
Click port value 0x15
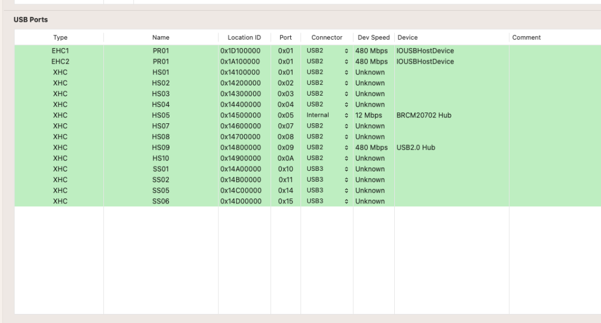(285, 201)
